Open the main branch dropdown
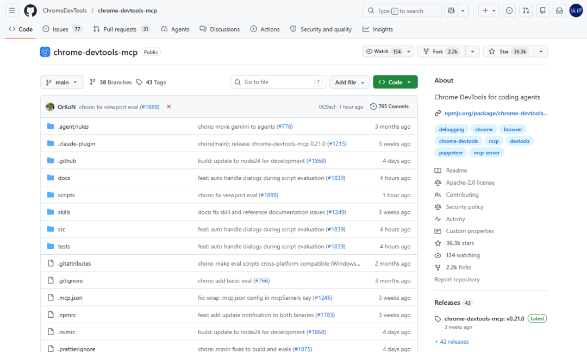The image size is (587, 352). click(61, 81)
